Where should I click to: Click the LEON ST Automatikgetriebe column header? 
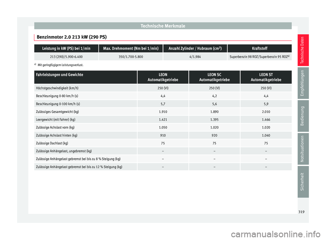266,77
